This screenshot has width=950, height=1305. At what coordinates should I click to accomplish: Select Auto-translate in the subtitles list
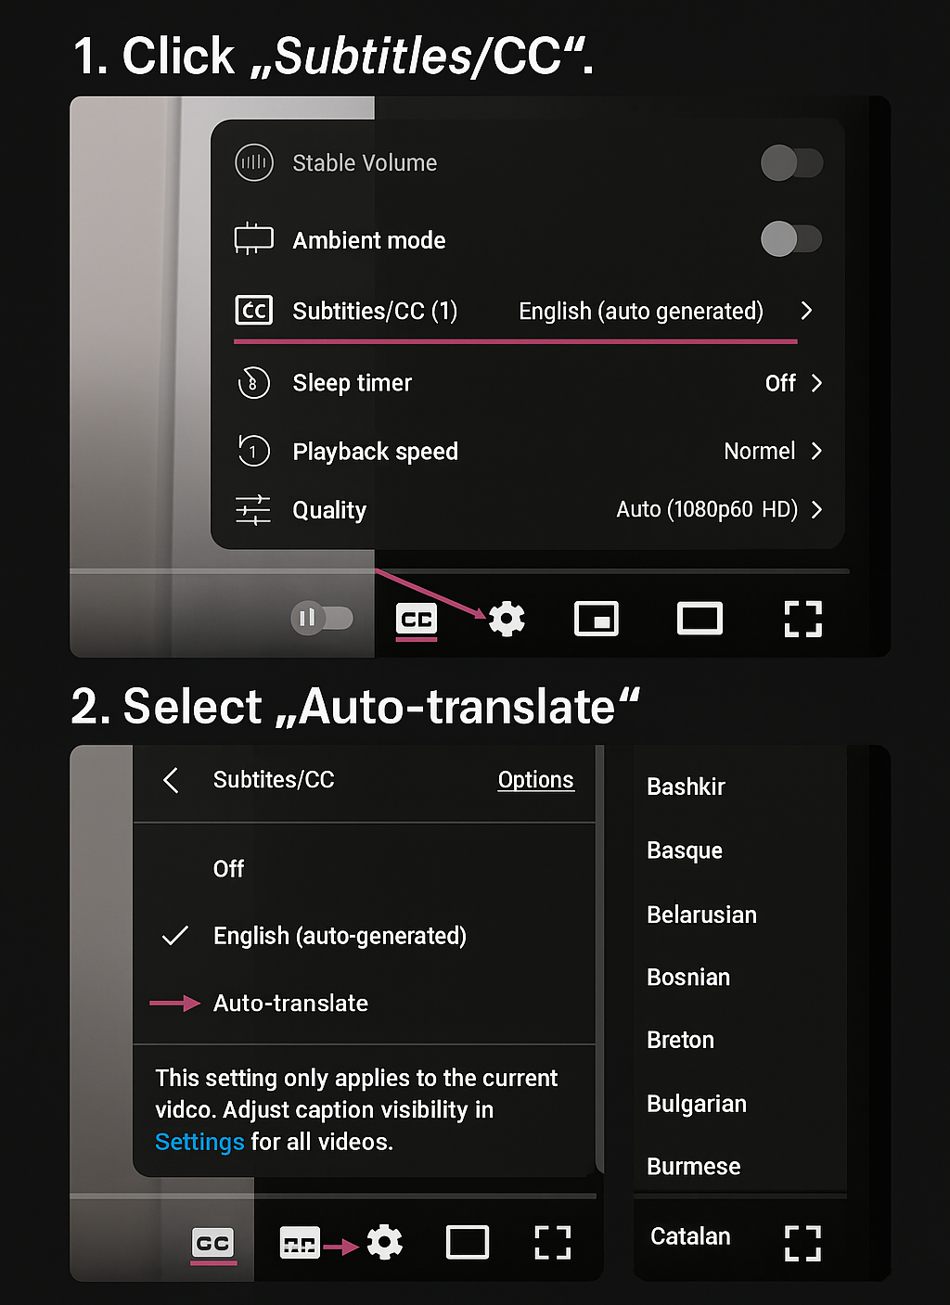pos(290,1003)
